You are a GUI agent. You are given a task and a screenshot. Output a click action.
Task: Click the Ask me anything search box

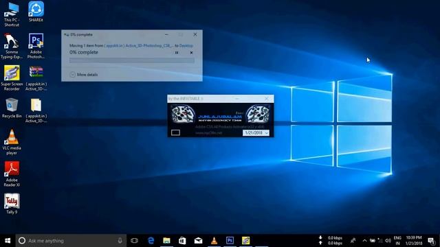point(71,241)
